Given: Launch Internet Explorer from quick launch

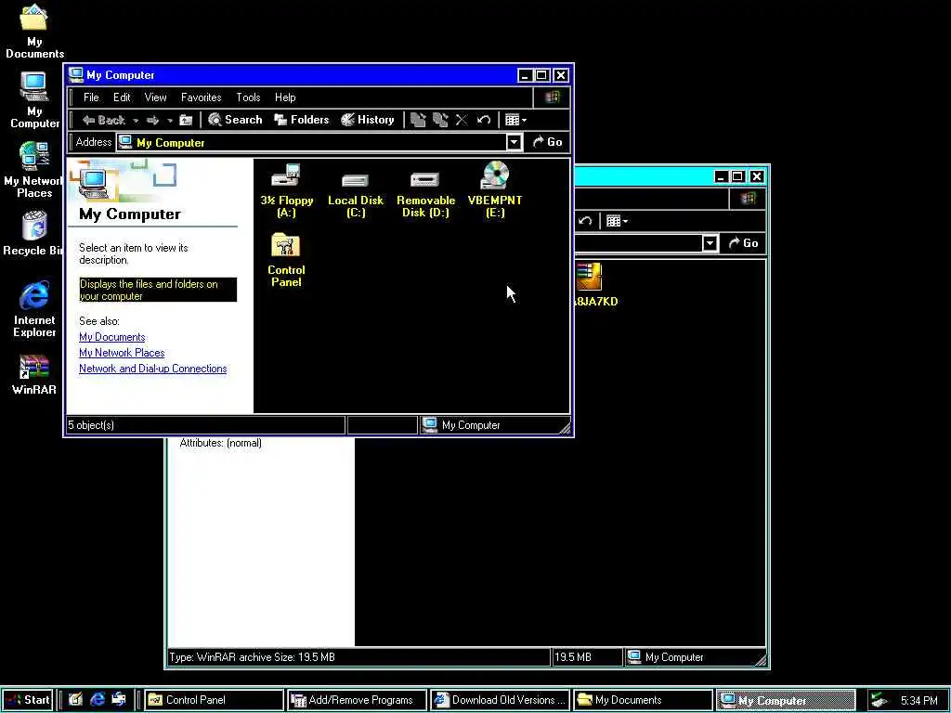Looking at the screenshot, I should [97, 700].
